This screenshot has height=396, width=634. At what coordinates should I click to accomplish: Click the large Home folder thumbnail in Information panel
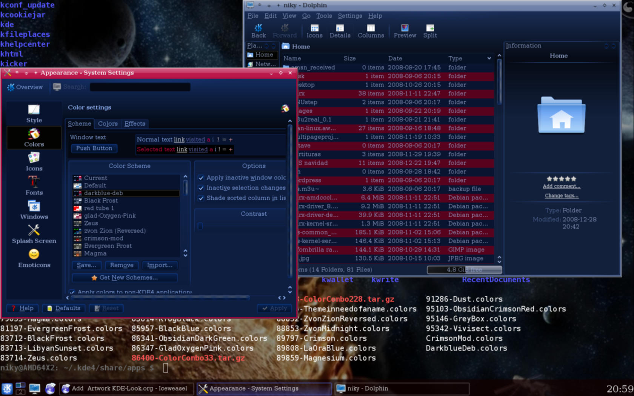561,115
